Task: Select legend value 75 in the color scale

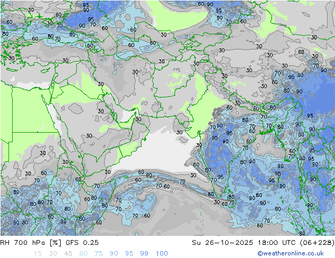Action: 99,253
